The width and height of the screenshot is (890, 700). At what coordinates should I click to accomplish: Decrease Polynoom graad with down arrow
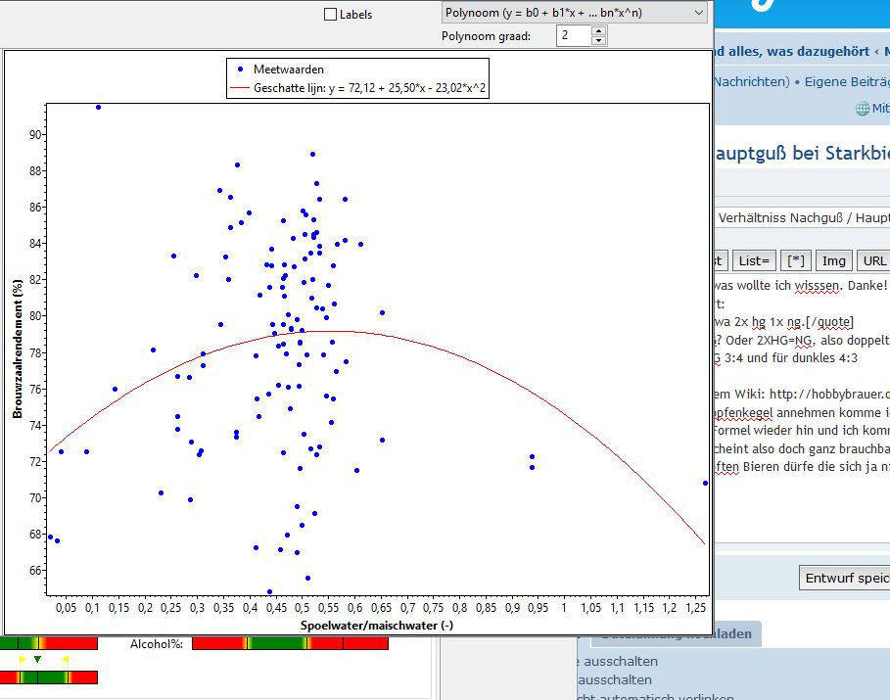coord(599,41)
